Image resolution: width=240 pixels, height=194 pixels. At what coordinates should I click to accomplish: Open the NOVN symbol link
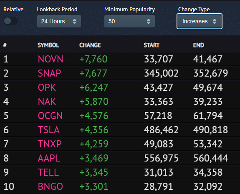[51, 59]
